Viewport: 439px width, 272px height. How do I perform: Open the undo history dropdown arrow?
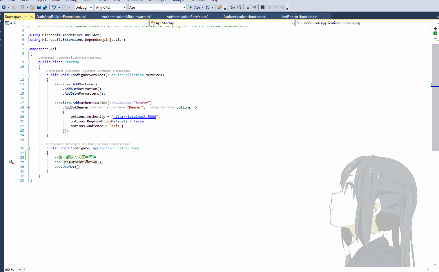tap(59, 8)
